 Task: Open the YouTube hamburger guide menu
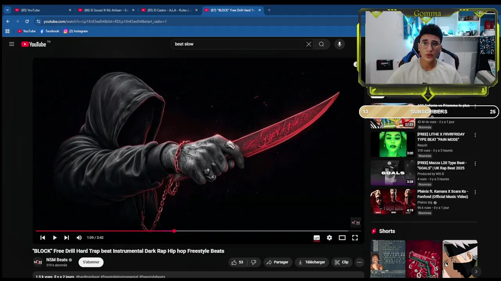pyautogui.click(x=12, y=44)
